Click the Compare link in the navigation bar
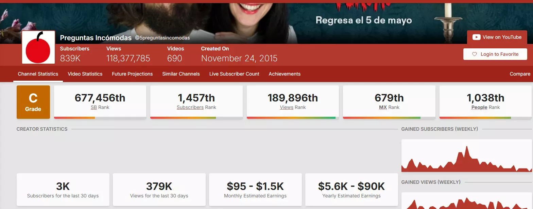The width and height of the screenshot is (533, 209). pos(520,74)
